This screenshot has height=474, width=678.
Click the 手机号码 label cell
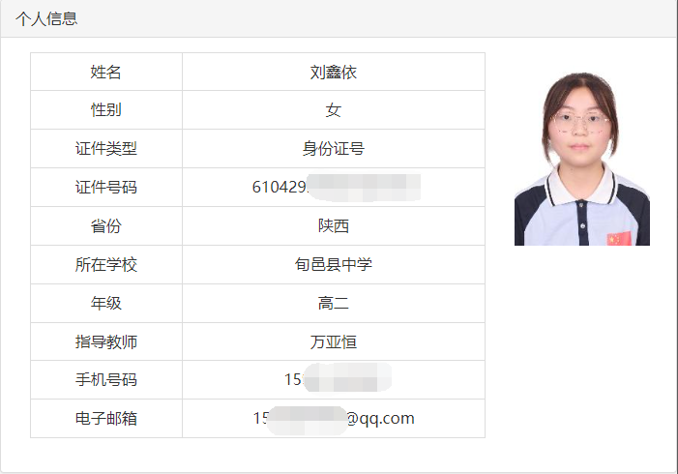click(x=106, y=380)
